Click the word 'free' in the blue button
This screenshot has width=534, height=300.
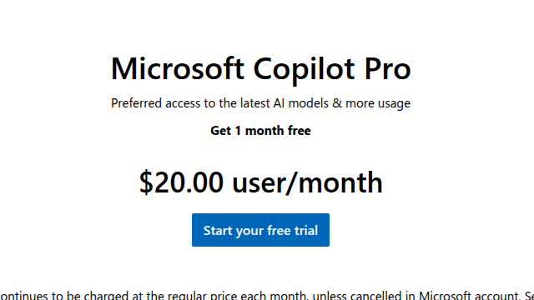point(278,230)
